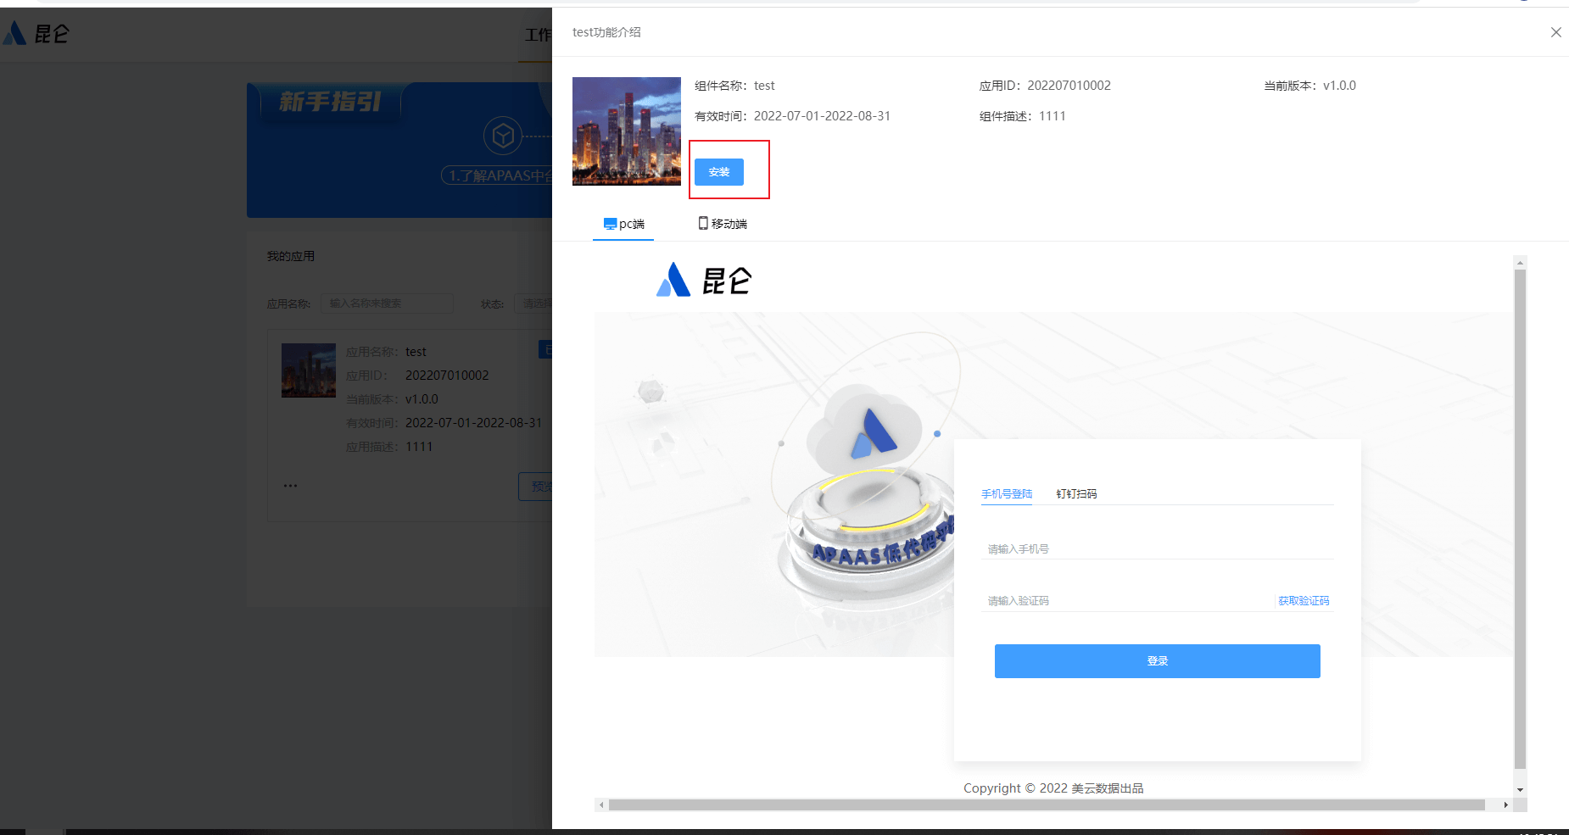Image resolution: width=1569 pixels, height=835 pixels.
Task: Switch to the 移动端 tab
Action: 723,224
